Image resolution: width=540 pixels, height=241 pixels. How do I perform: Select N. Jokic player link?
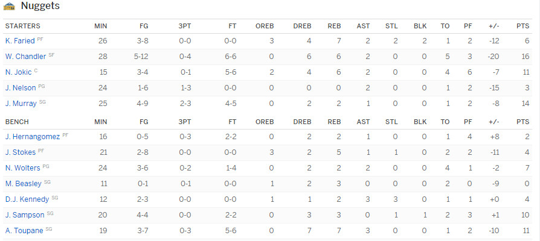tap(18, 72)
